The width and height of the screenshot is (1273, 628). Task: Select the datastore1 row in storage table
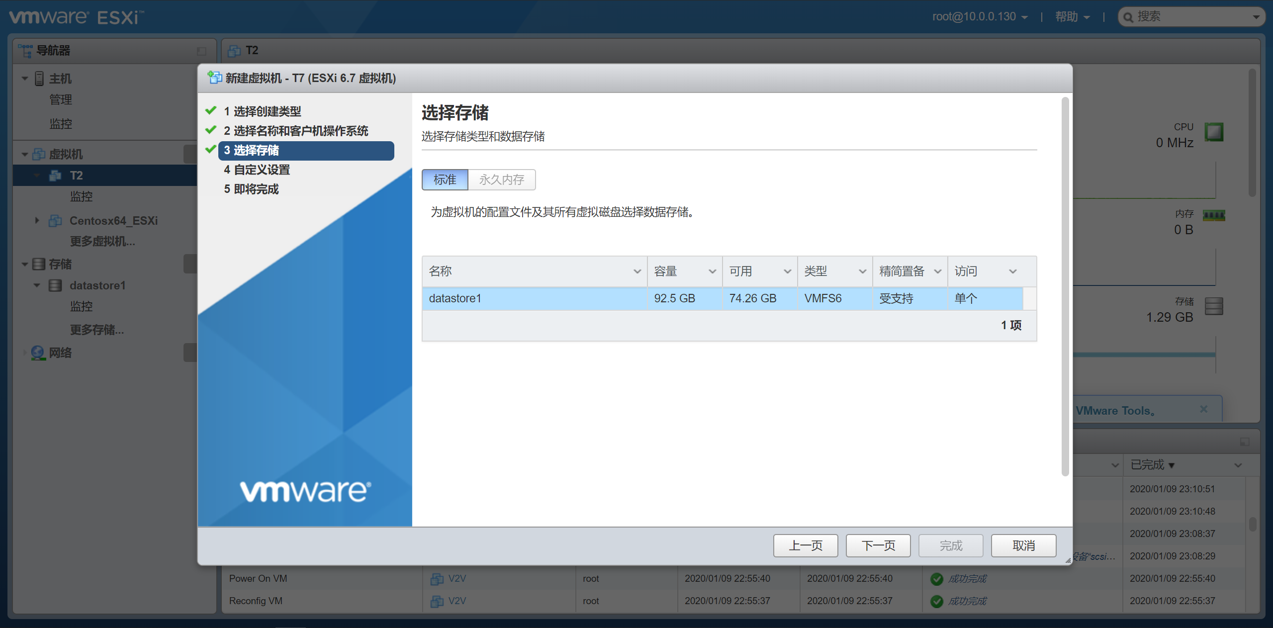723,298
